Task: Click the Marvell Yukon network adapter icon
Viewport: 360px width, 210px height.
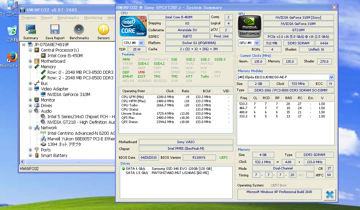Action: click(x=43, y=139)
